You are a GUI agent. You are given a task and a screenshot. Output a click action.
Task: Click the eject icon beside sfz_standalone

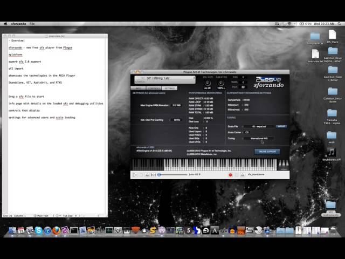point(243,175)
